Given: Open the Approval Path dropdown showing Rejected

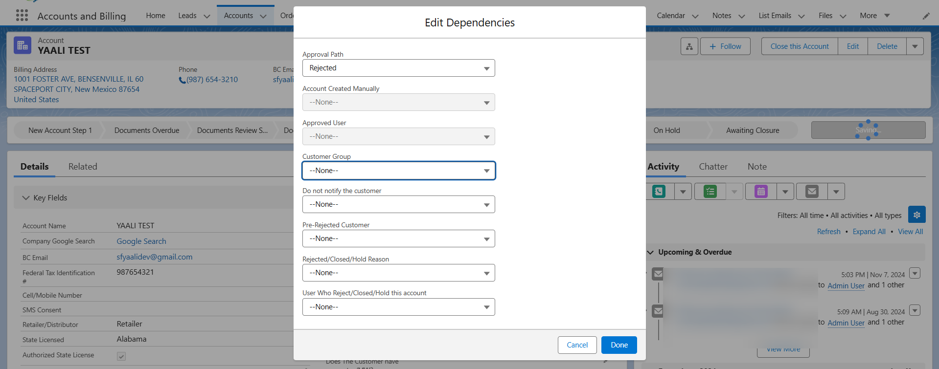Looking at the screenshot, I should [398, 68].
